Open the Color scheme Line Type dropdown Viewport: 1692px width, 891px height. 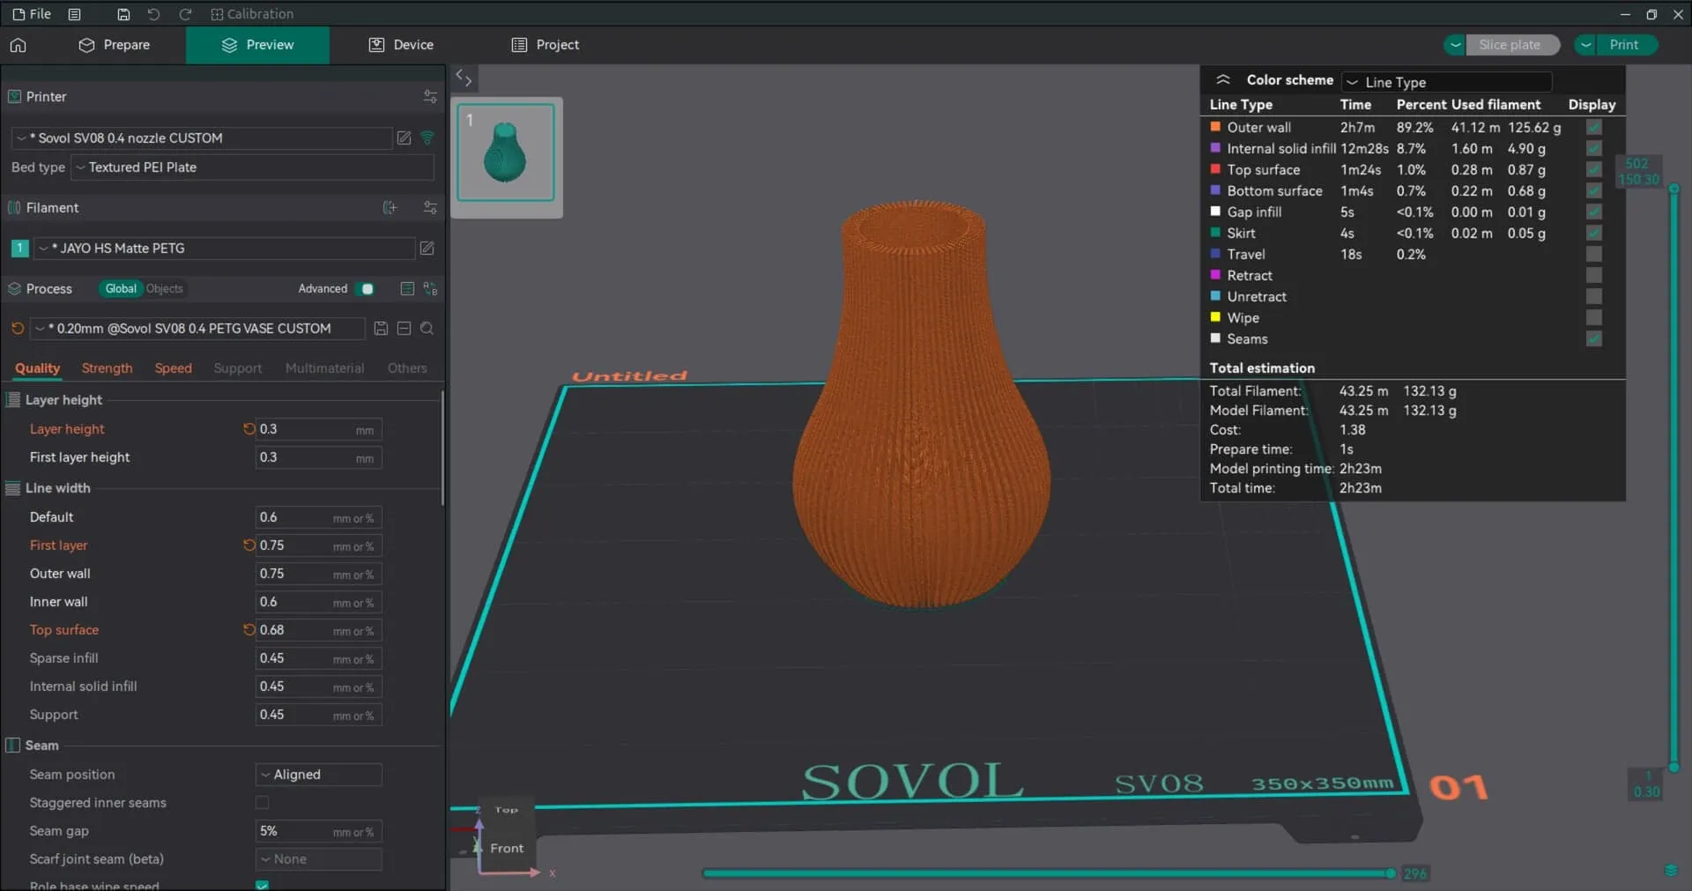(x=1446, y=82)
